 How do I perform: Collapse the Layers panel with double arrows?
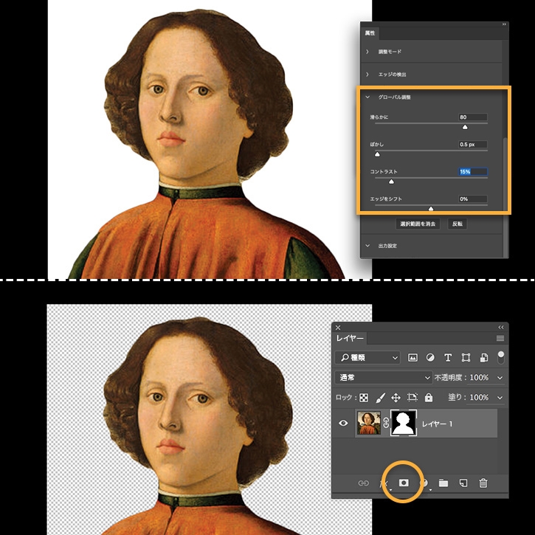[500, 327]
